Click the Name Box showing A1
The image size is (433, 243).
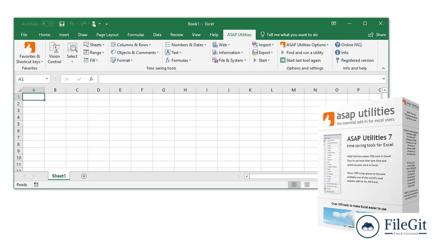[33, 79]
